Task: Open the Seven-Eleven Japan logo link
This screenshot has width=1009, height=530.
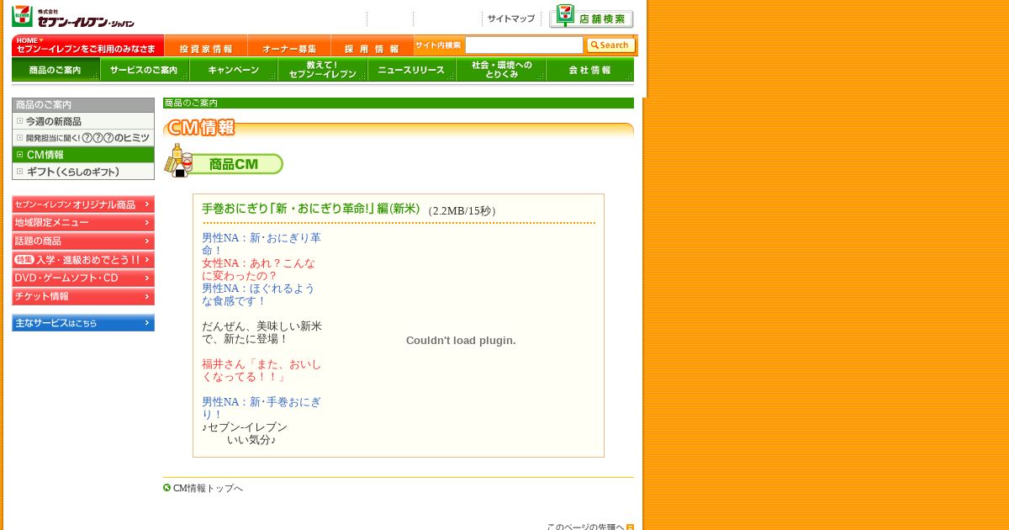Action: 73,16
